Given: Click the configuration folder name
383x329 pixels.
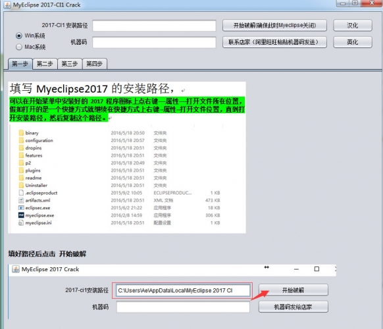Looking at the screenshot, I should (39, 140).
